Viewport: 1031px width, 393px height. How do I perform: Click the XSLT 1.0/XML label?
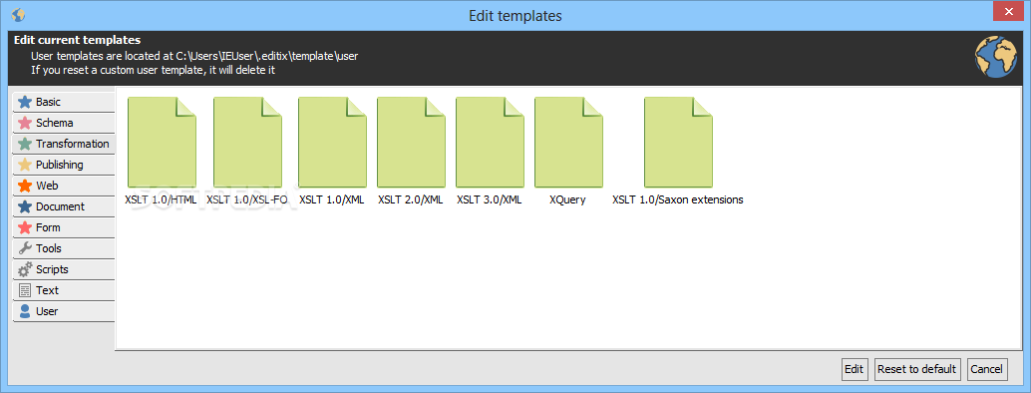pos(332,199)
